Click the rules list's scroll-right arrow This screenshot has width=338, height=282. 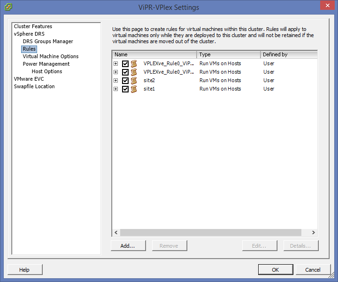pos(314,233)
